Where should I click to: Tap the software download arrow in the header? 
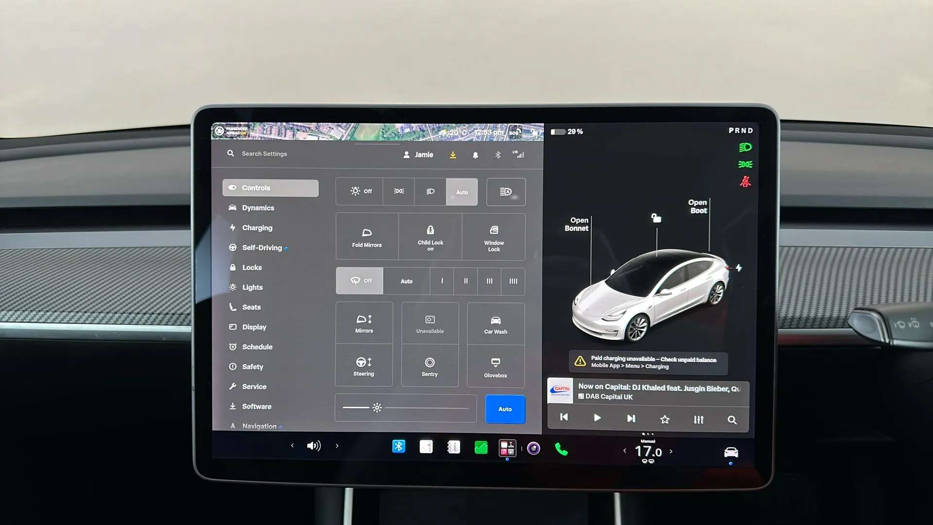coord(453,155)
